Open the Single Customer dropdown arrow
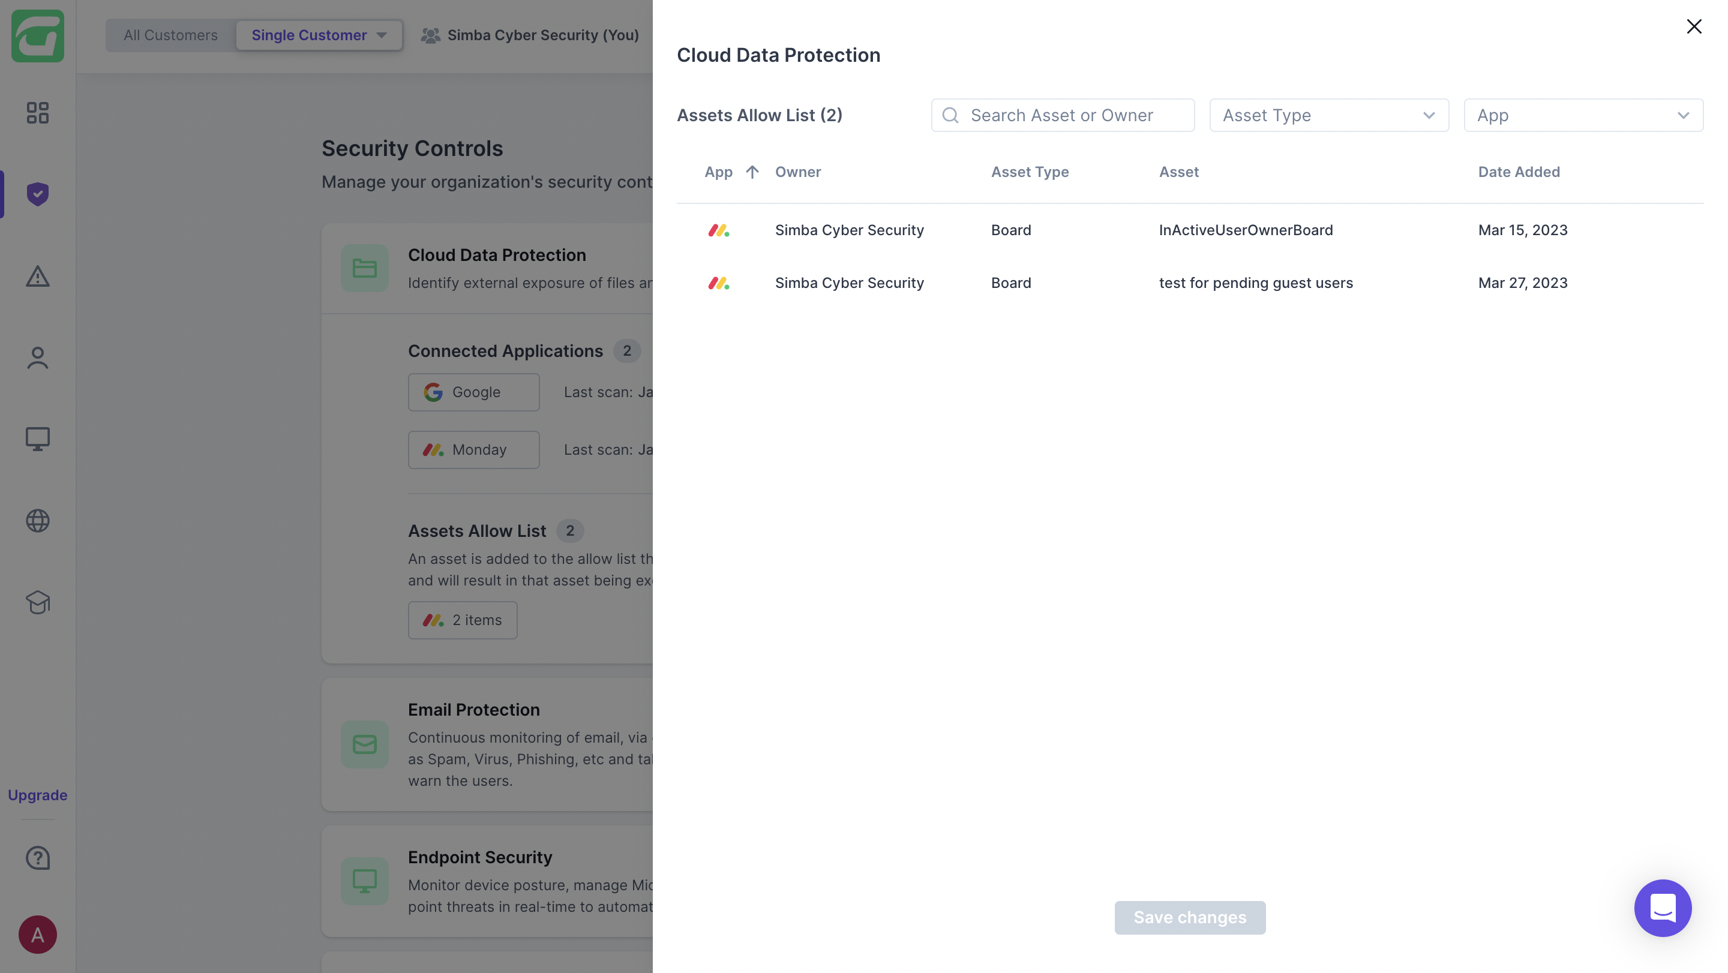The image size is (1728, 973). [382, 35]
